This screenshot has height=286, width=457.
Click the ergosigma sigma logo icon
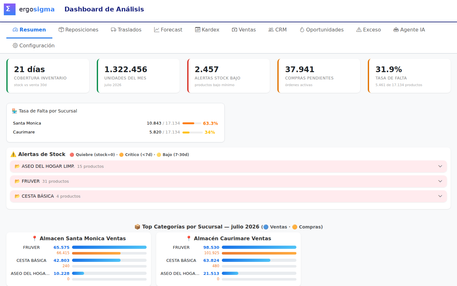[10, 9]
